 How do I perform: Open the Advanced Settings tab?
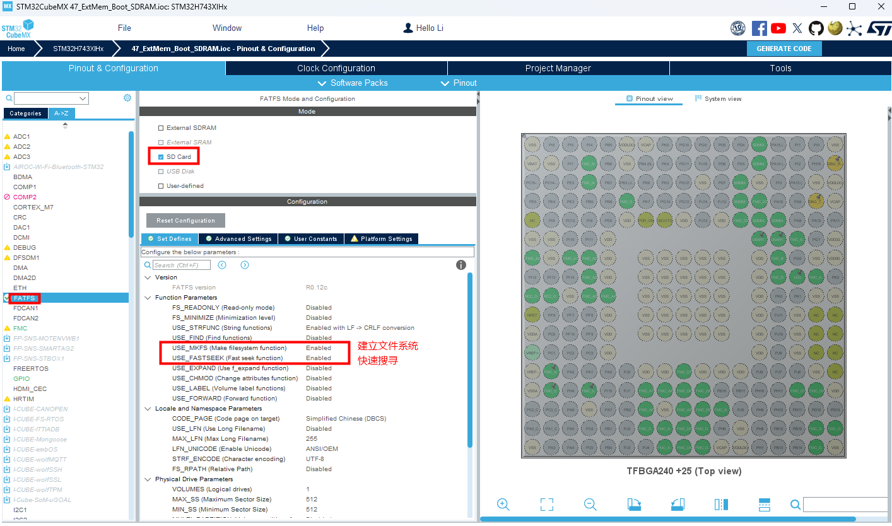(238, 239)
